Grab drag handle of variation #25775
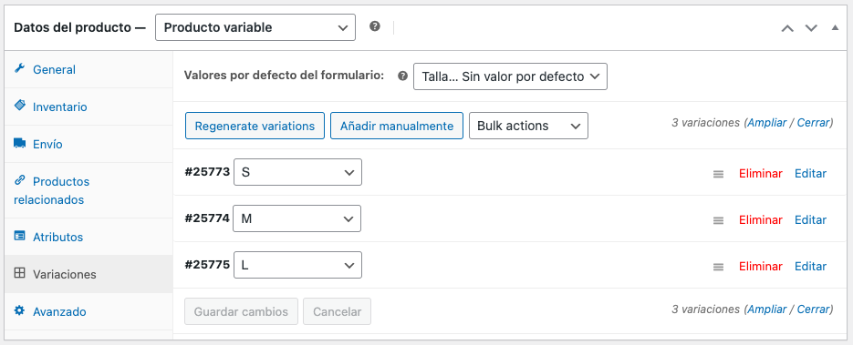Image resolution: width=853 pixels, height=345 pixels. [x=718, y=267]
